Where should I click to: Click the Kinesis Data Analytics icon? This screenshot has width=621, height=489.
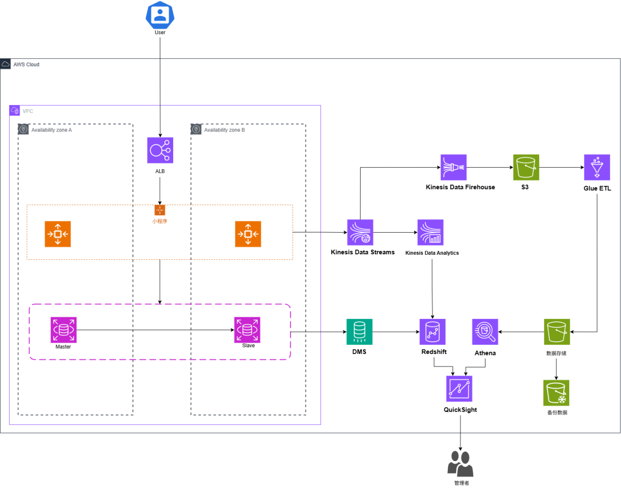point(430,232)
